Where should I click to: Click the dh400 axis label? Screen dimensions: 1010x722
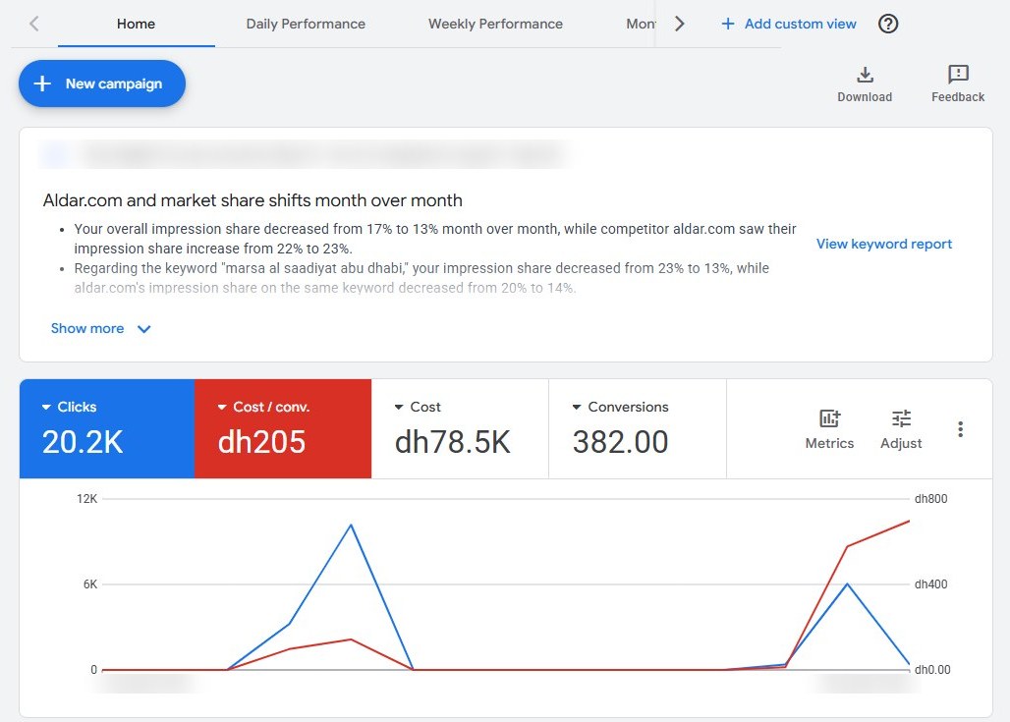(x=930, y=584)
